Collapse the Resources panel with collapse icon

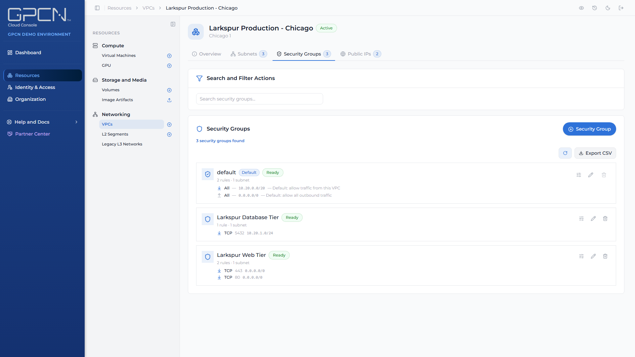click(x=173, y=24)
